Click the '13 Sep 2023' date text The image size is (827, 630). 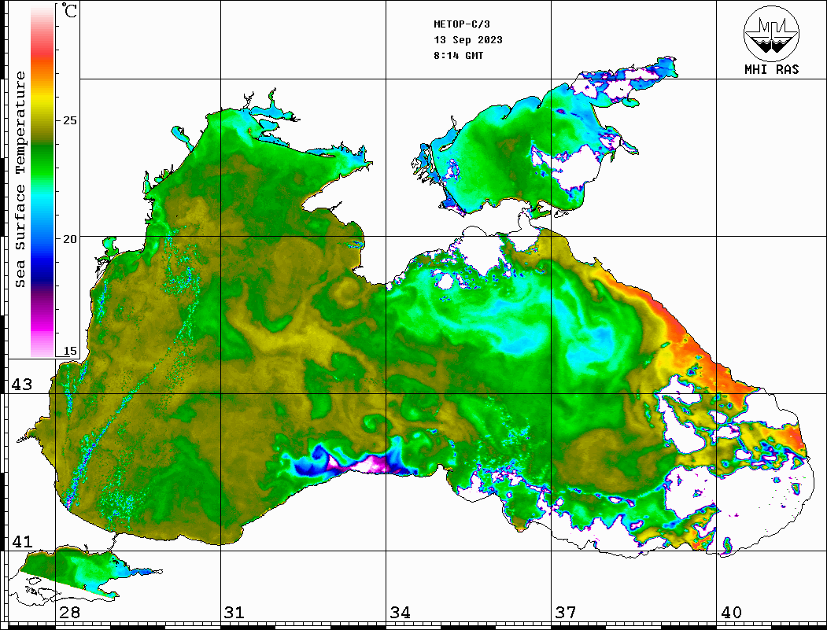click(468, 40)
